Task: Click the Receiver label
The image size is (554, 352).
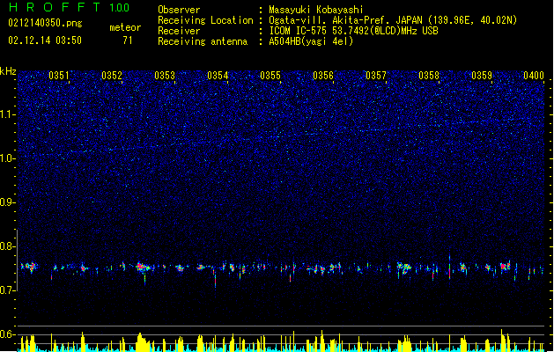Action: tap(179, 31)
